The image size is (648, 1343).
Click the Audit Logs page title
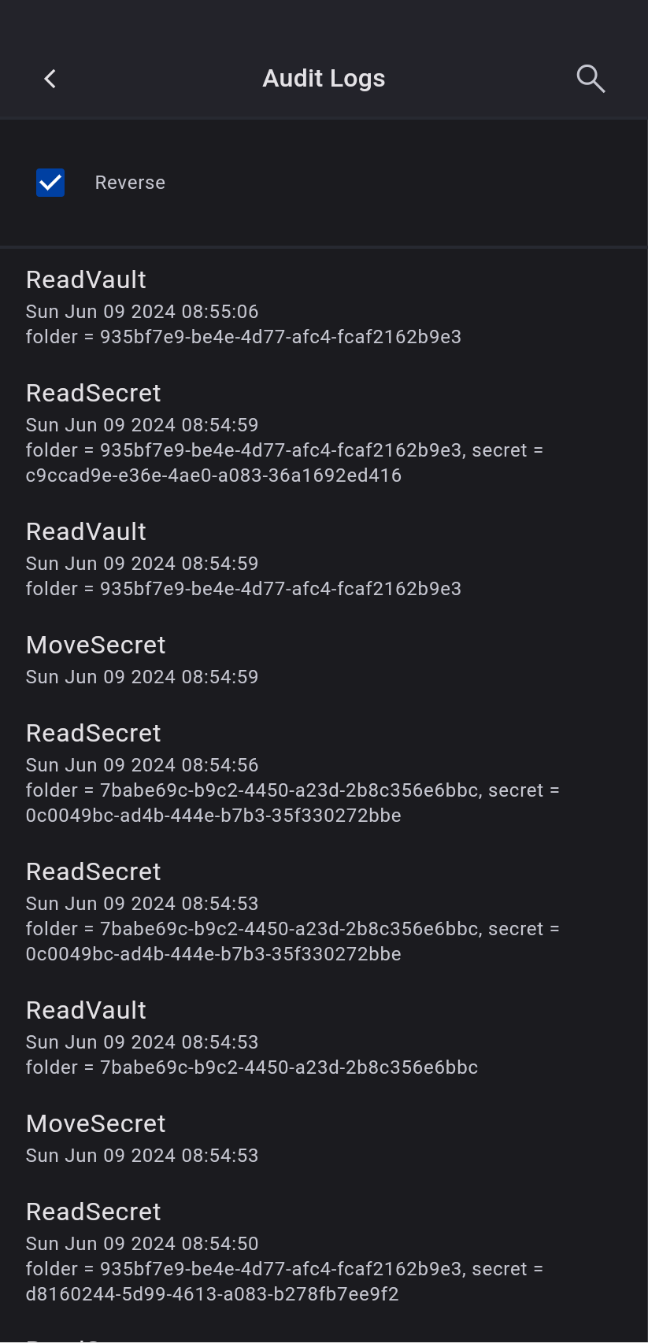pos(324,79)
